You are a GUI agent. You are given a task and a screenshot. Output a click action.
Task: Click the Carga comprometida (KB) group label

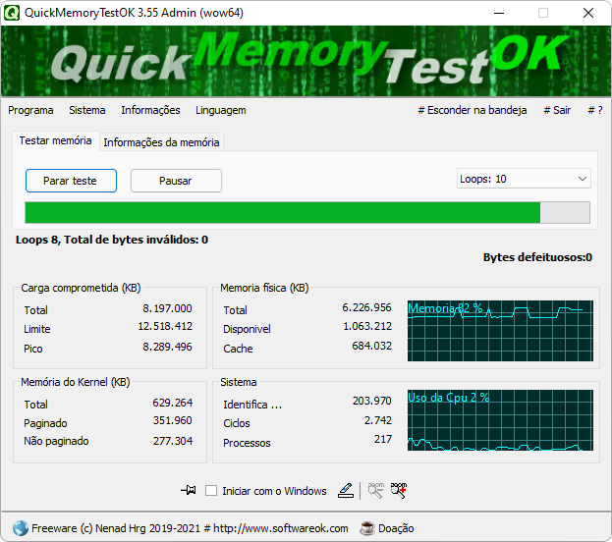81,288
